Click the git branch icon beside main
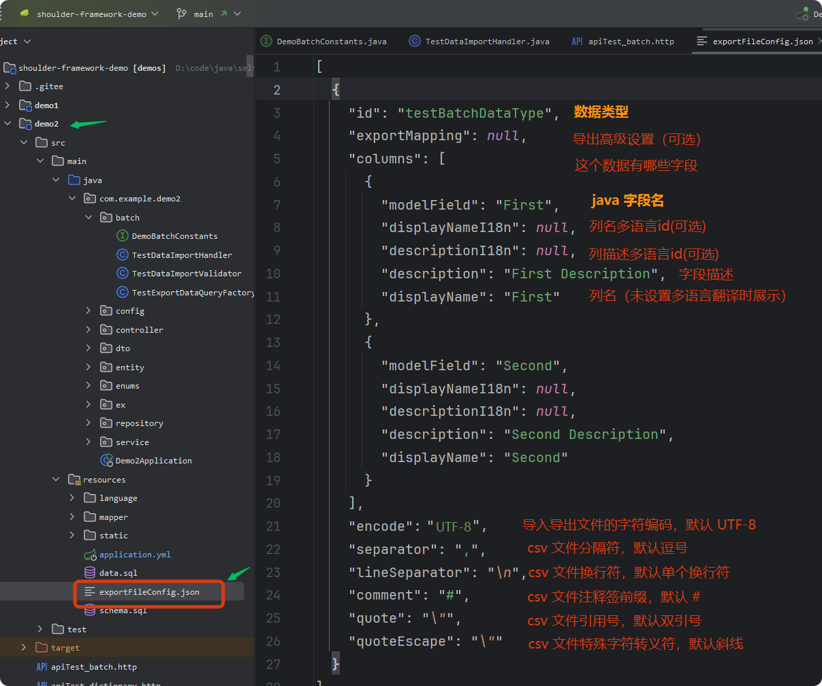Screen dimensions: 822x686 (181, 14)
